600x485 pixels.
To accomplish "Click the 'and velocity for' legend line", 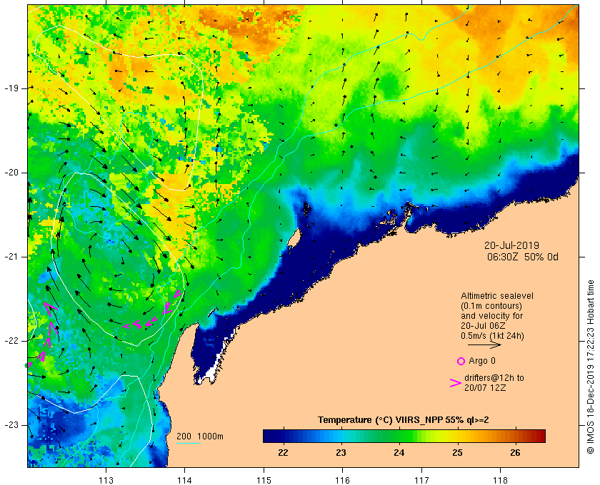I will [x=491, y=316].
